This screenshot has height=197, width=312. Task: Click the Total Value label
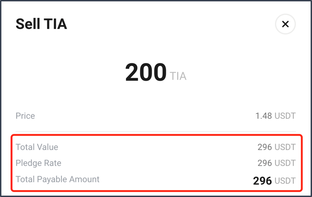(x=37, y=147)
